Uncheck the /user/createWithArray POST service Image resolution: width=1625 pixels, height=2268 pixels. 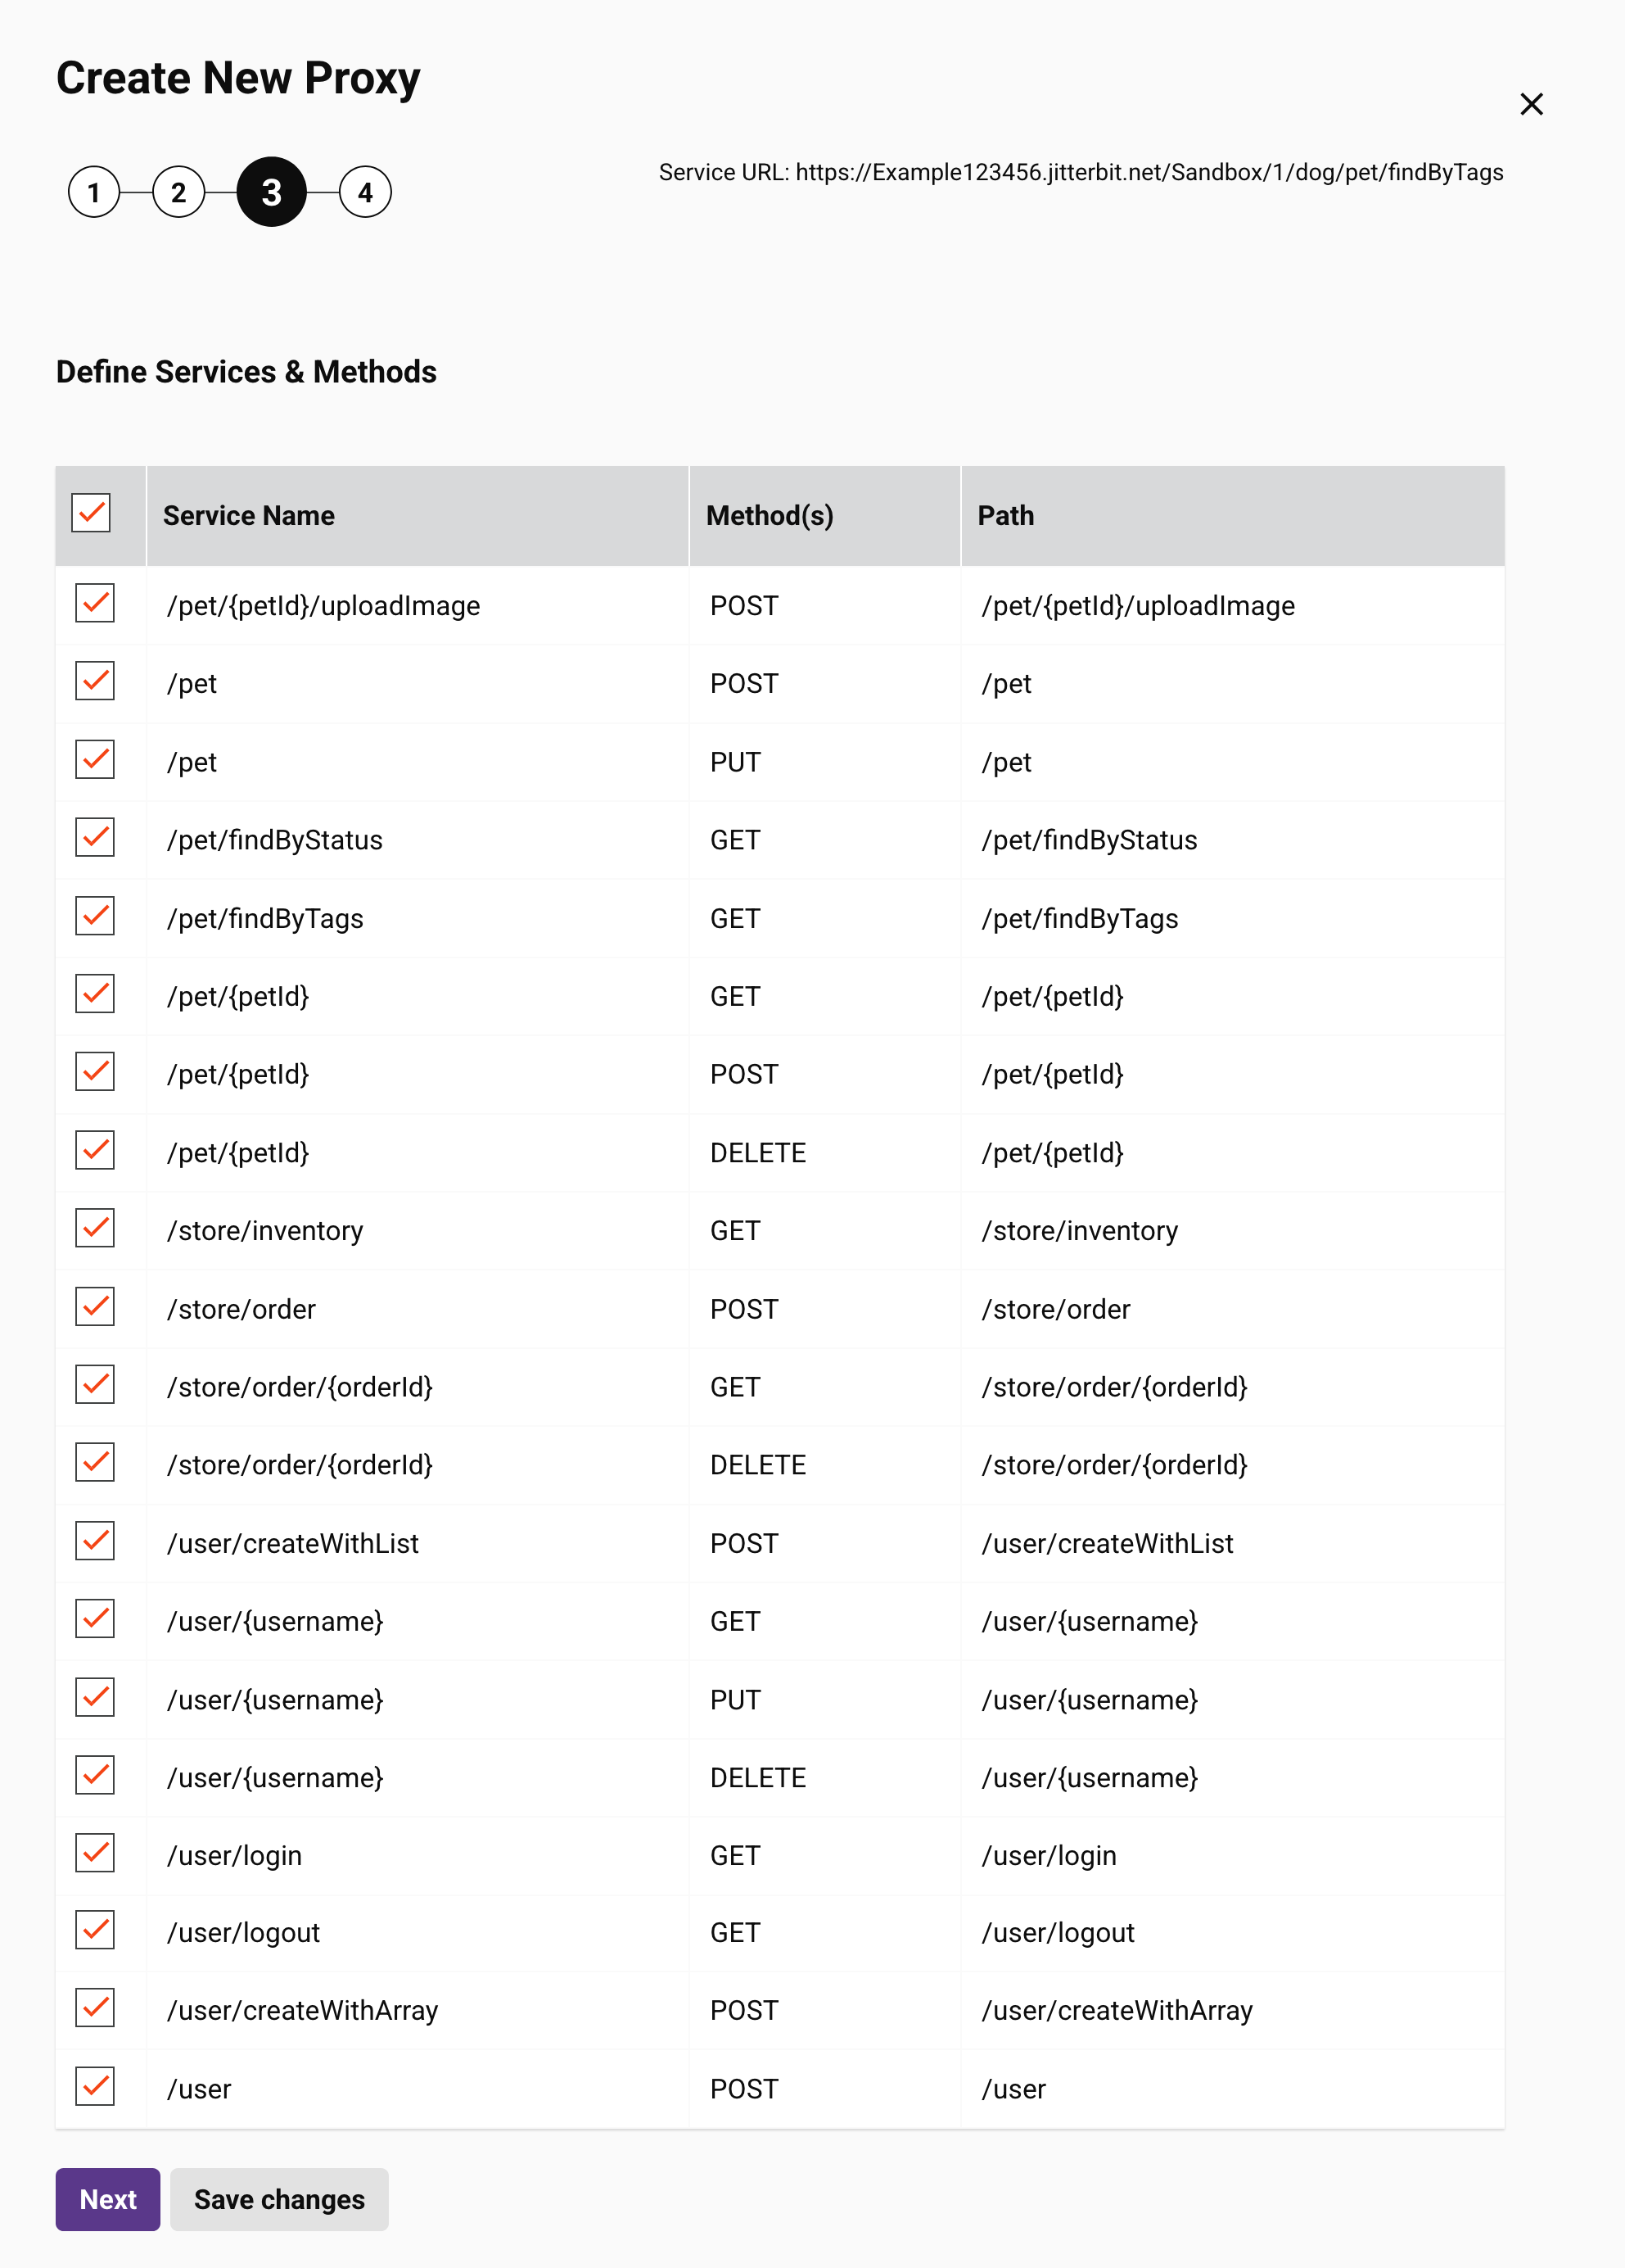click(x=94, y=2009)
